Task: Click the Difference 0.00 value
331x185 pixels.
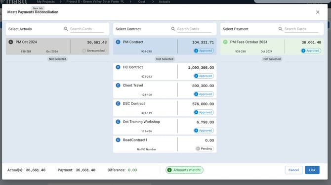Action: (x=132, y=170)
